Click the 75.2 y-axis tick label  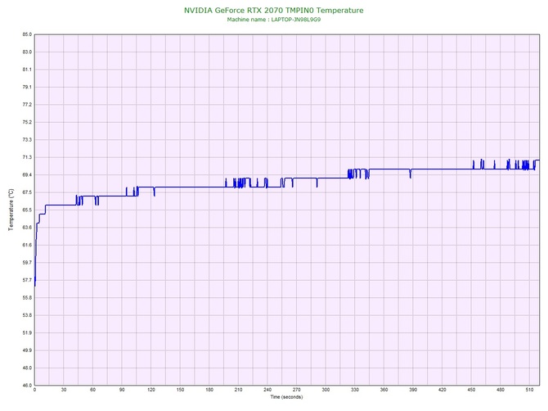(27, 122)
